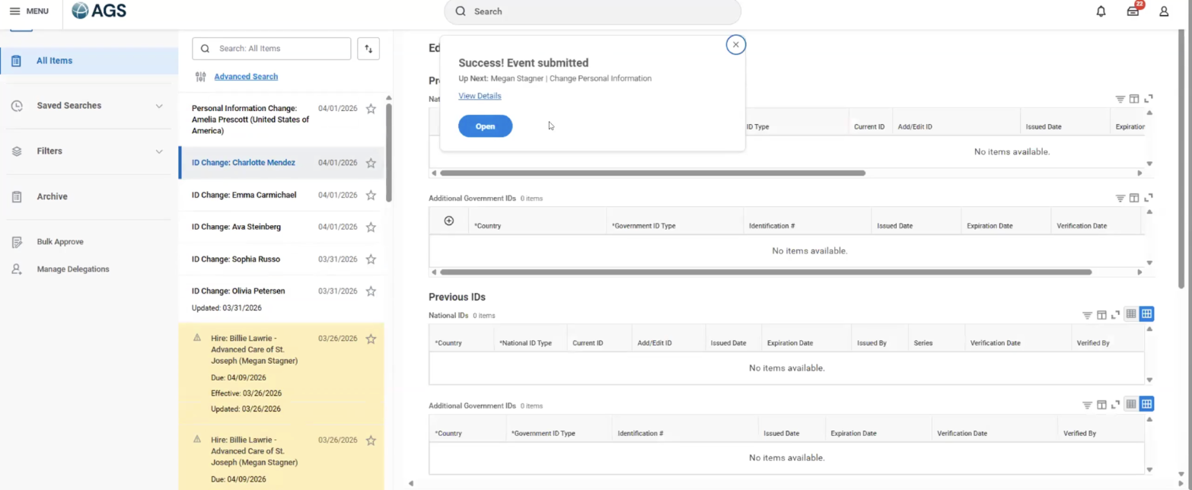Click the Advanced Search link
This screenshot has width=1192, height=490.
point(246,77)
